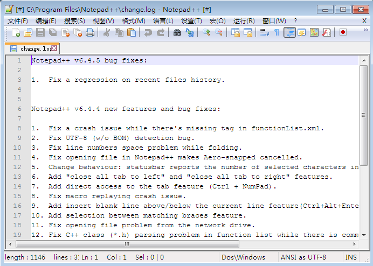Screen dimensions: 373x266
Task: Click the vertical scrollbar thumb
Action: pos(364,115)
